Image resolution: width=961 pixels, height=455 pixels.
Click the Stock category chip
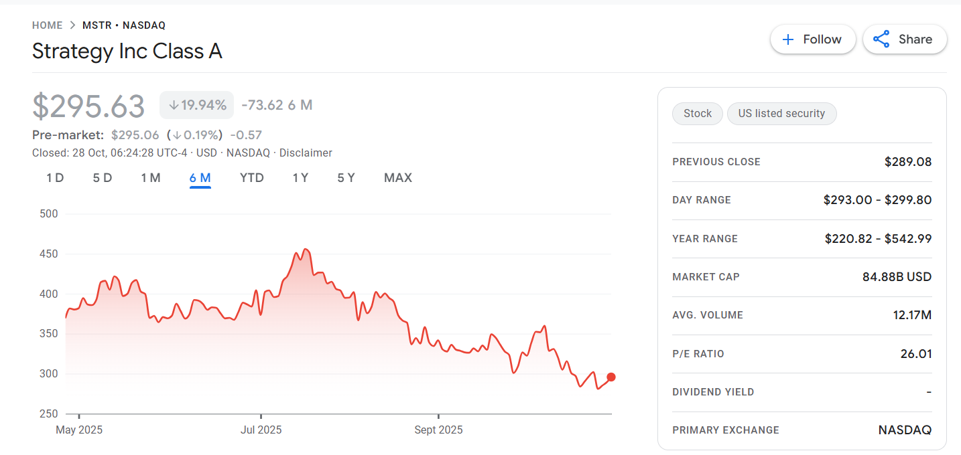697,114
